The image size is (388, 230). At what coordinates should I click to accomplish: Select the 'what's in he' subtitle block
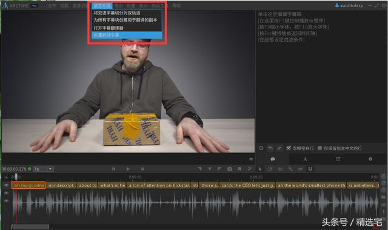click(x=112, y=185)
